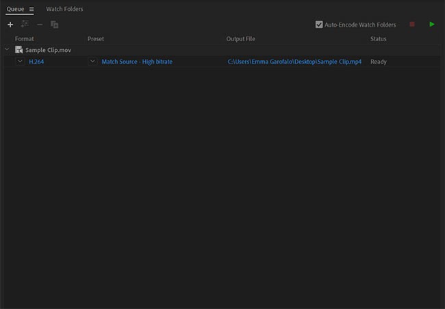Click the Duplicate icon in the toolbar
445x309 pixels.
pos(55,25)
